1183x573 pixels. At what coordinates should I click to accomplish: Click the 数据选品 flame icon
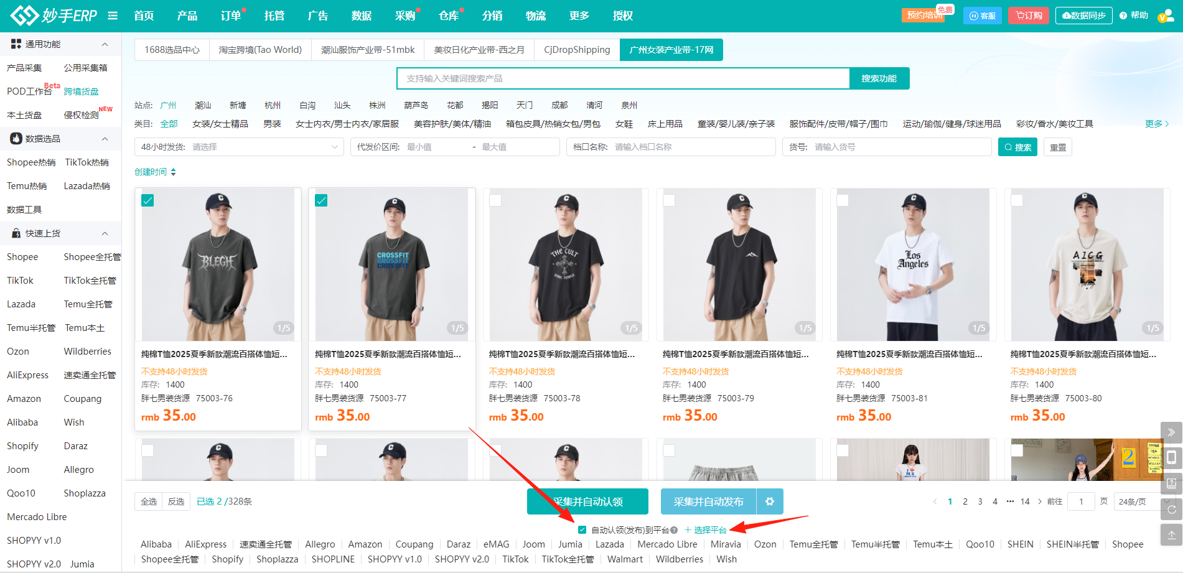[16, 139]
